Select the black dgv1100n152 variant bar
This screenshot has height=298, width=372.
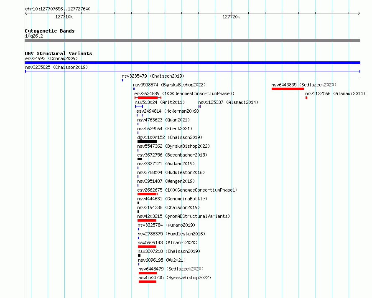click(x=147, y=141)
